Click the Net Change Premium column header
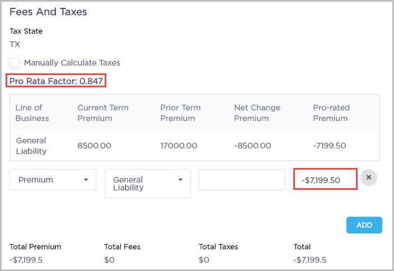Screen dimensions: 394x271 pos(257,113)
